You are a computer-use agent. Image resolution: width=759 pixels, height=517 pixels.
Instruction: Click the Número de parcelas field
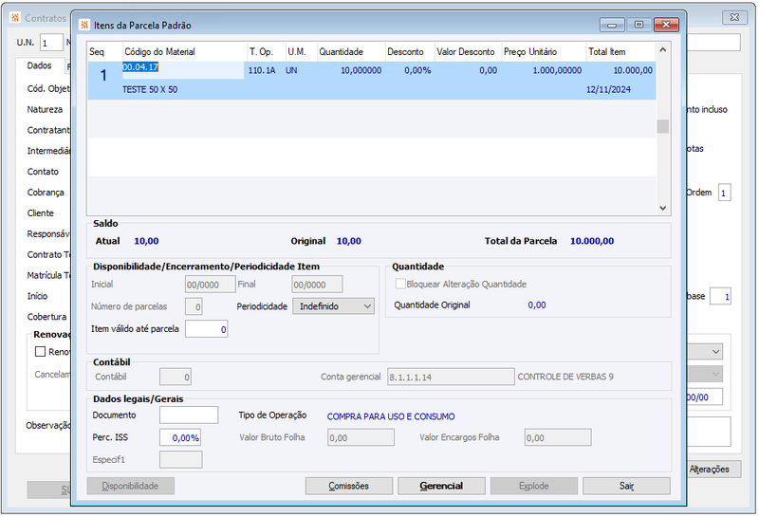coord(194,307)
